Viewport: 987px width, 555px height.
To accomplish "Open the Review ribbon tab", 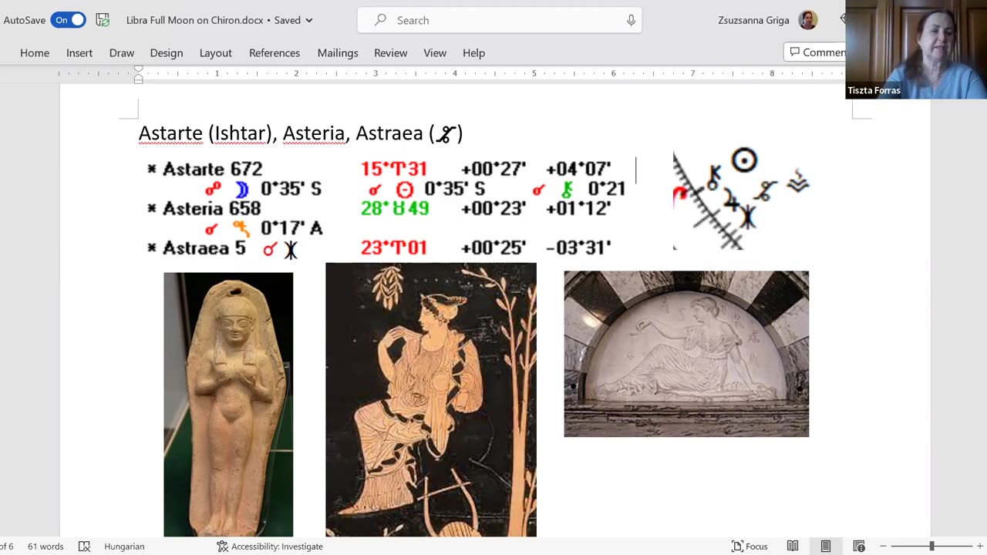I will pyautogui.click(x=391, y=52).
